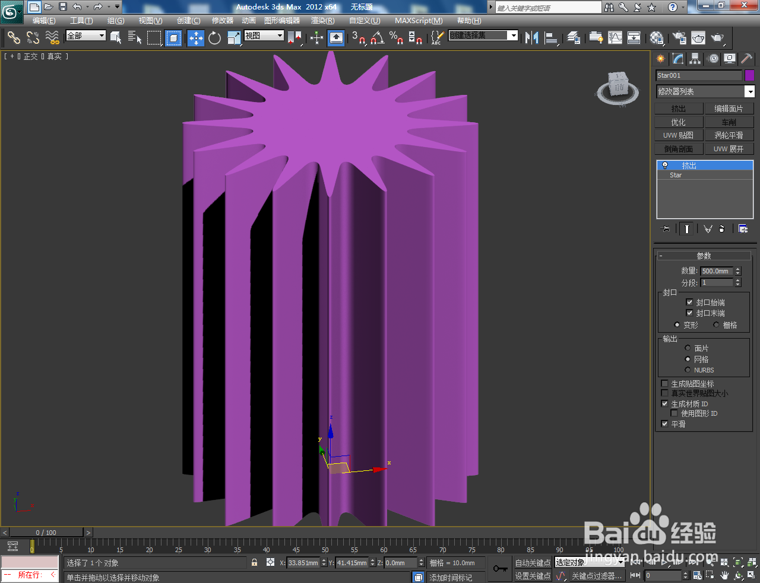Collapse the 参数 rollout
The width and height of the screenshot is (760, 583).
[x=704, y=256]
